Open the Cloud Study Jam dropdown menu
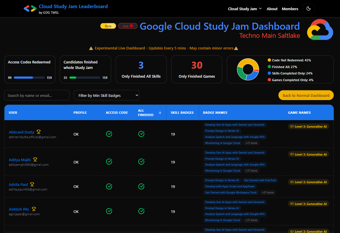 click(x=245, y=9)
